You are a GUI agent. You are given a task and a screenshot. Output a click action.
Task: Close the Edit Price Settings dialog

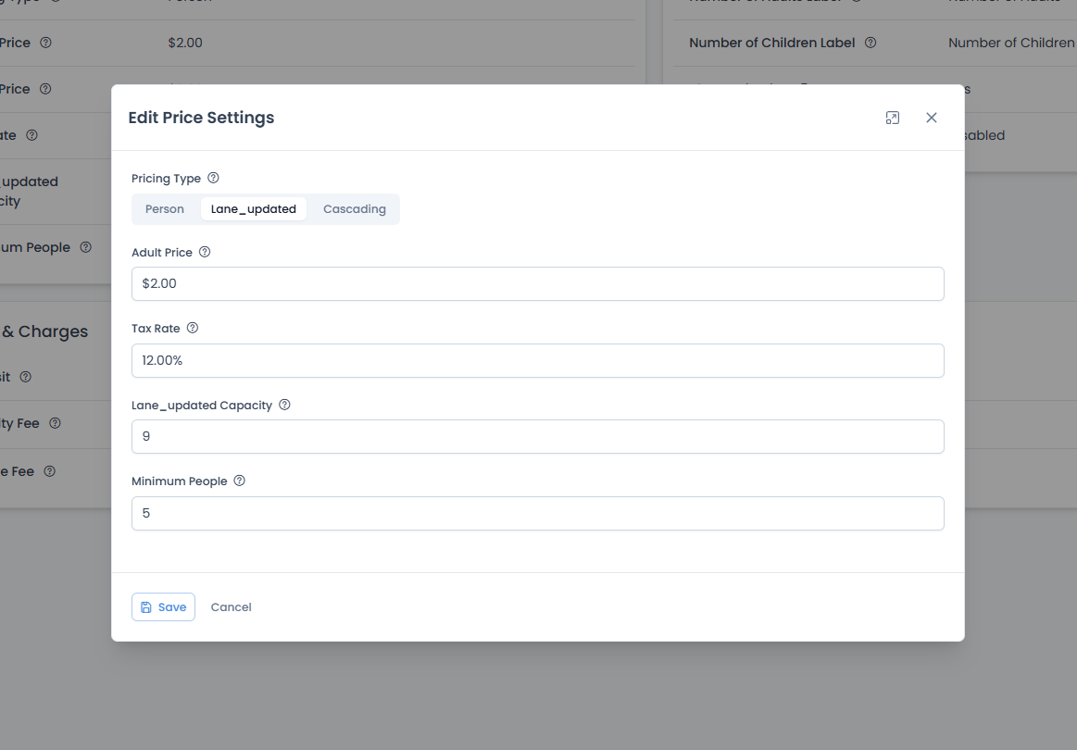(932, 118)
